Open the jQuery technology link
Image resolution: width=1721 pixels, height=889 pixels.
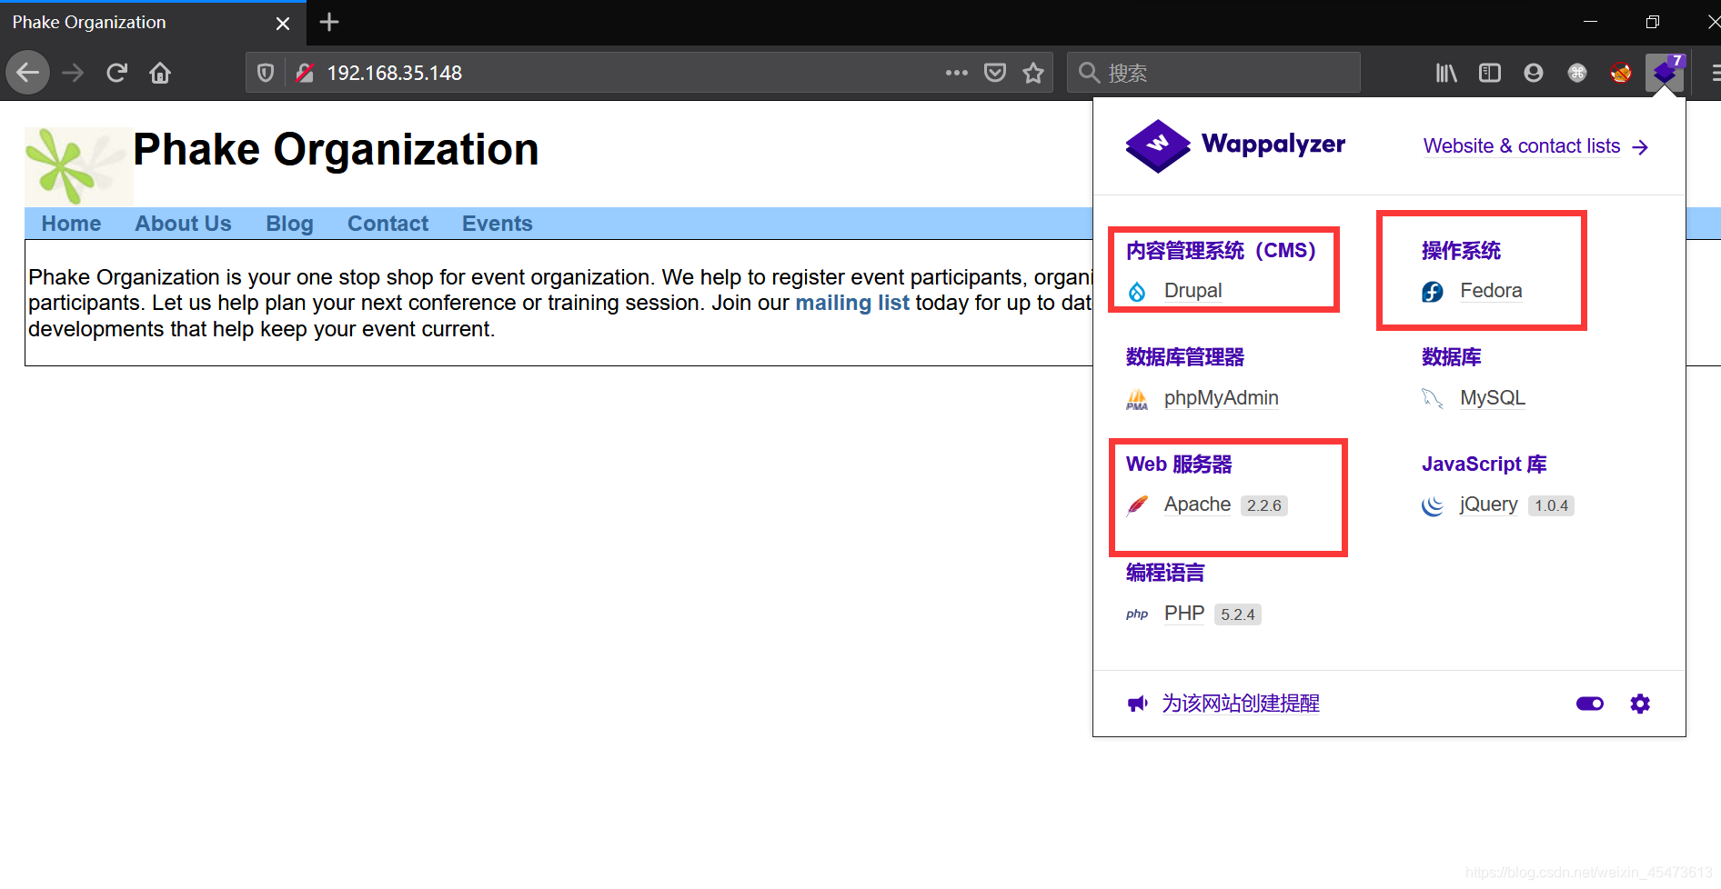[1488, 504]
